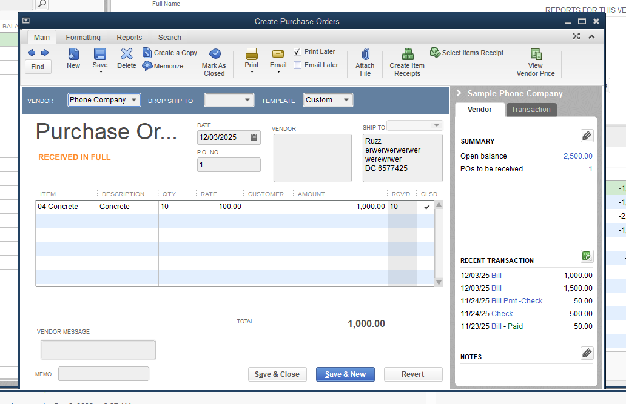Click the Save & New button
This screenshot has height=404, width=626.
click(x=345, y=374)
